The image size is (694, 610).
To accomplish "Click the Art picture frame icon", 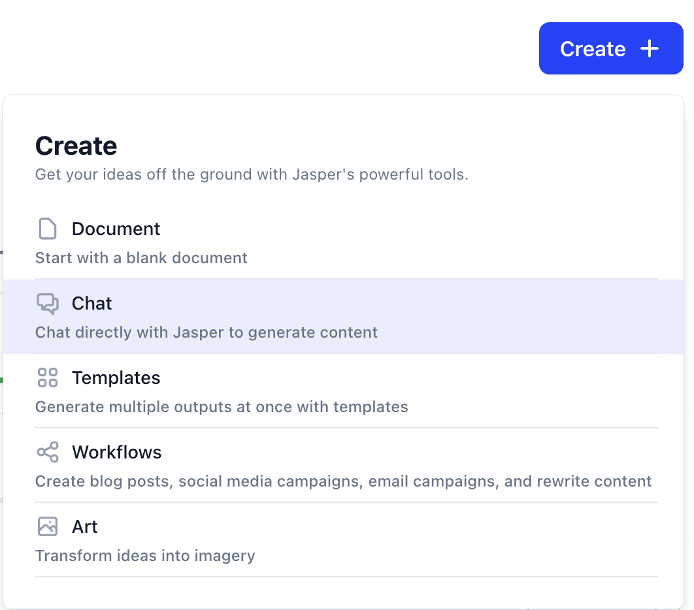I will pos(48,526).
